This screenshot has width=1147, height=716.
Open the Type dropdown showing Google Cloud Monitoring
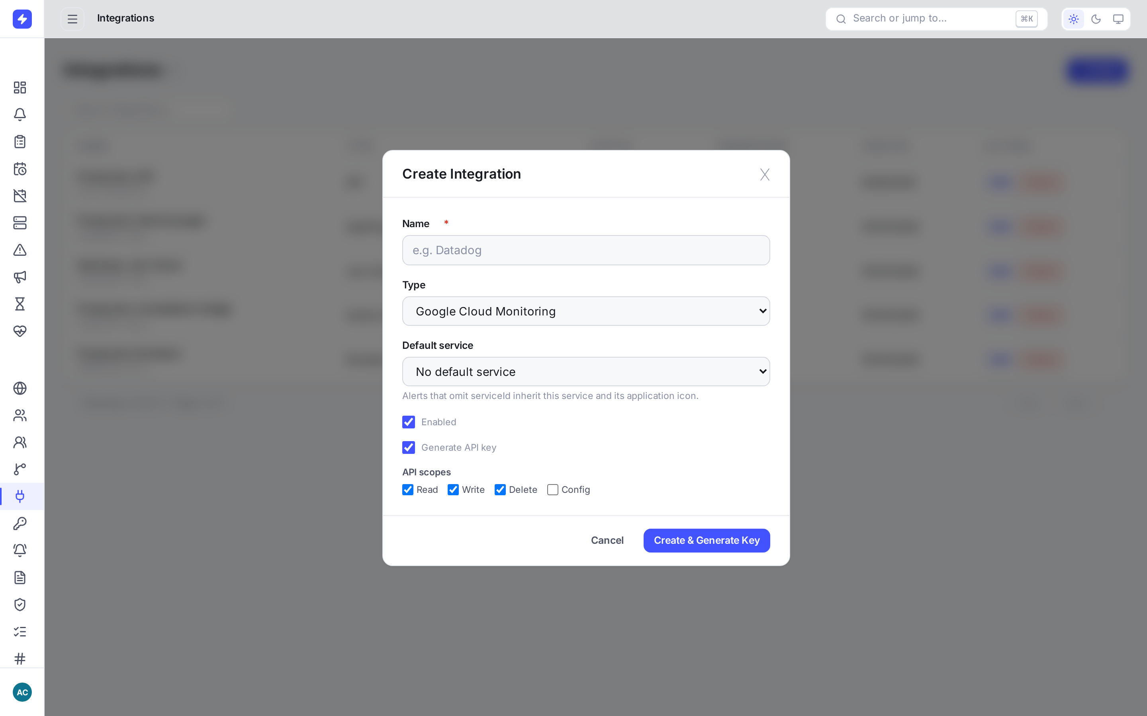click(x=586, y=311)
